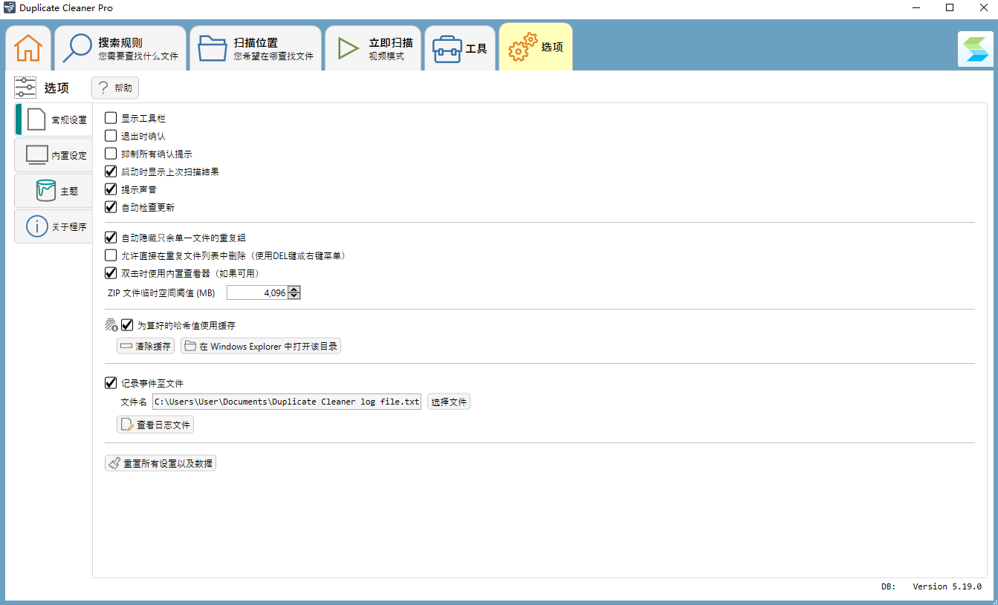This screenshot has width=998, height=605.
Task: Click the sliders icon beside 选项 heading
Action: coord(25,88)
